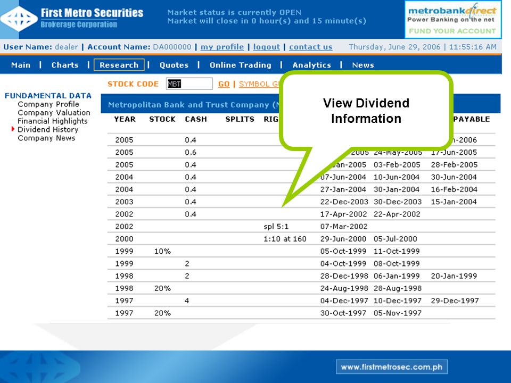Open Company News in sidebar
Image resolution: width=511 pixels, height=383 pixels.
[46, 138]
